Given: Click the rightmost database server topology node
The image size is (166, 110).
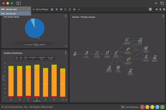Looking at the screenshot, I should coord(155,58).
